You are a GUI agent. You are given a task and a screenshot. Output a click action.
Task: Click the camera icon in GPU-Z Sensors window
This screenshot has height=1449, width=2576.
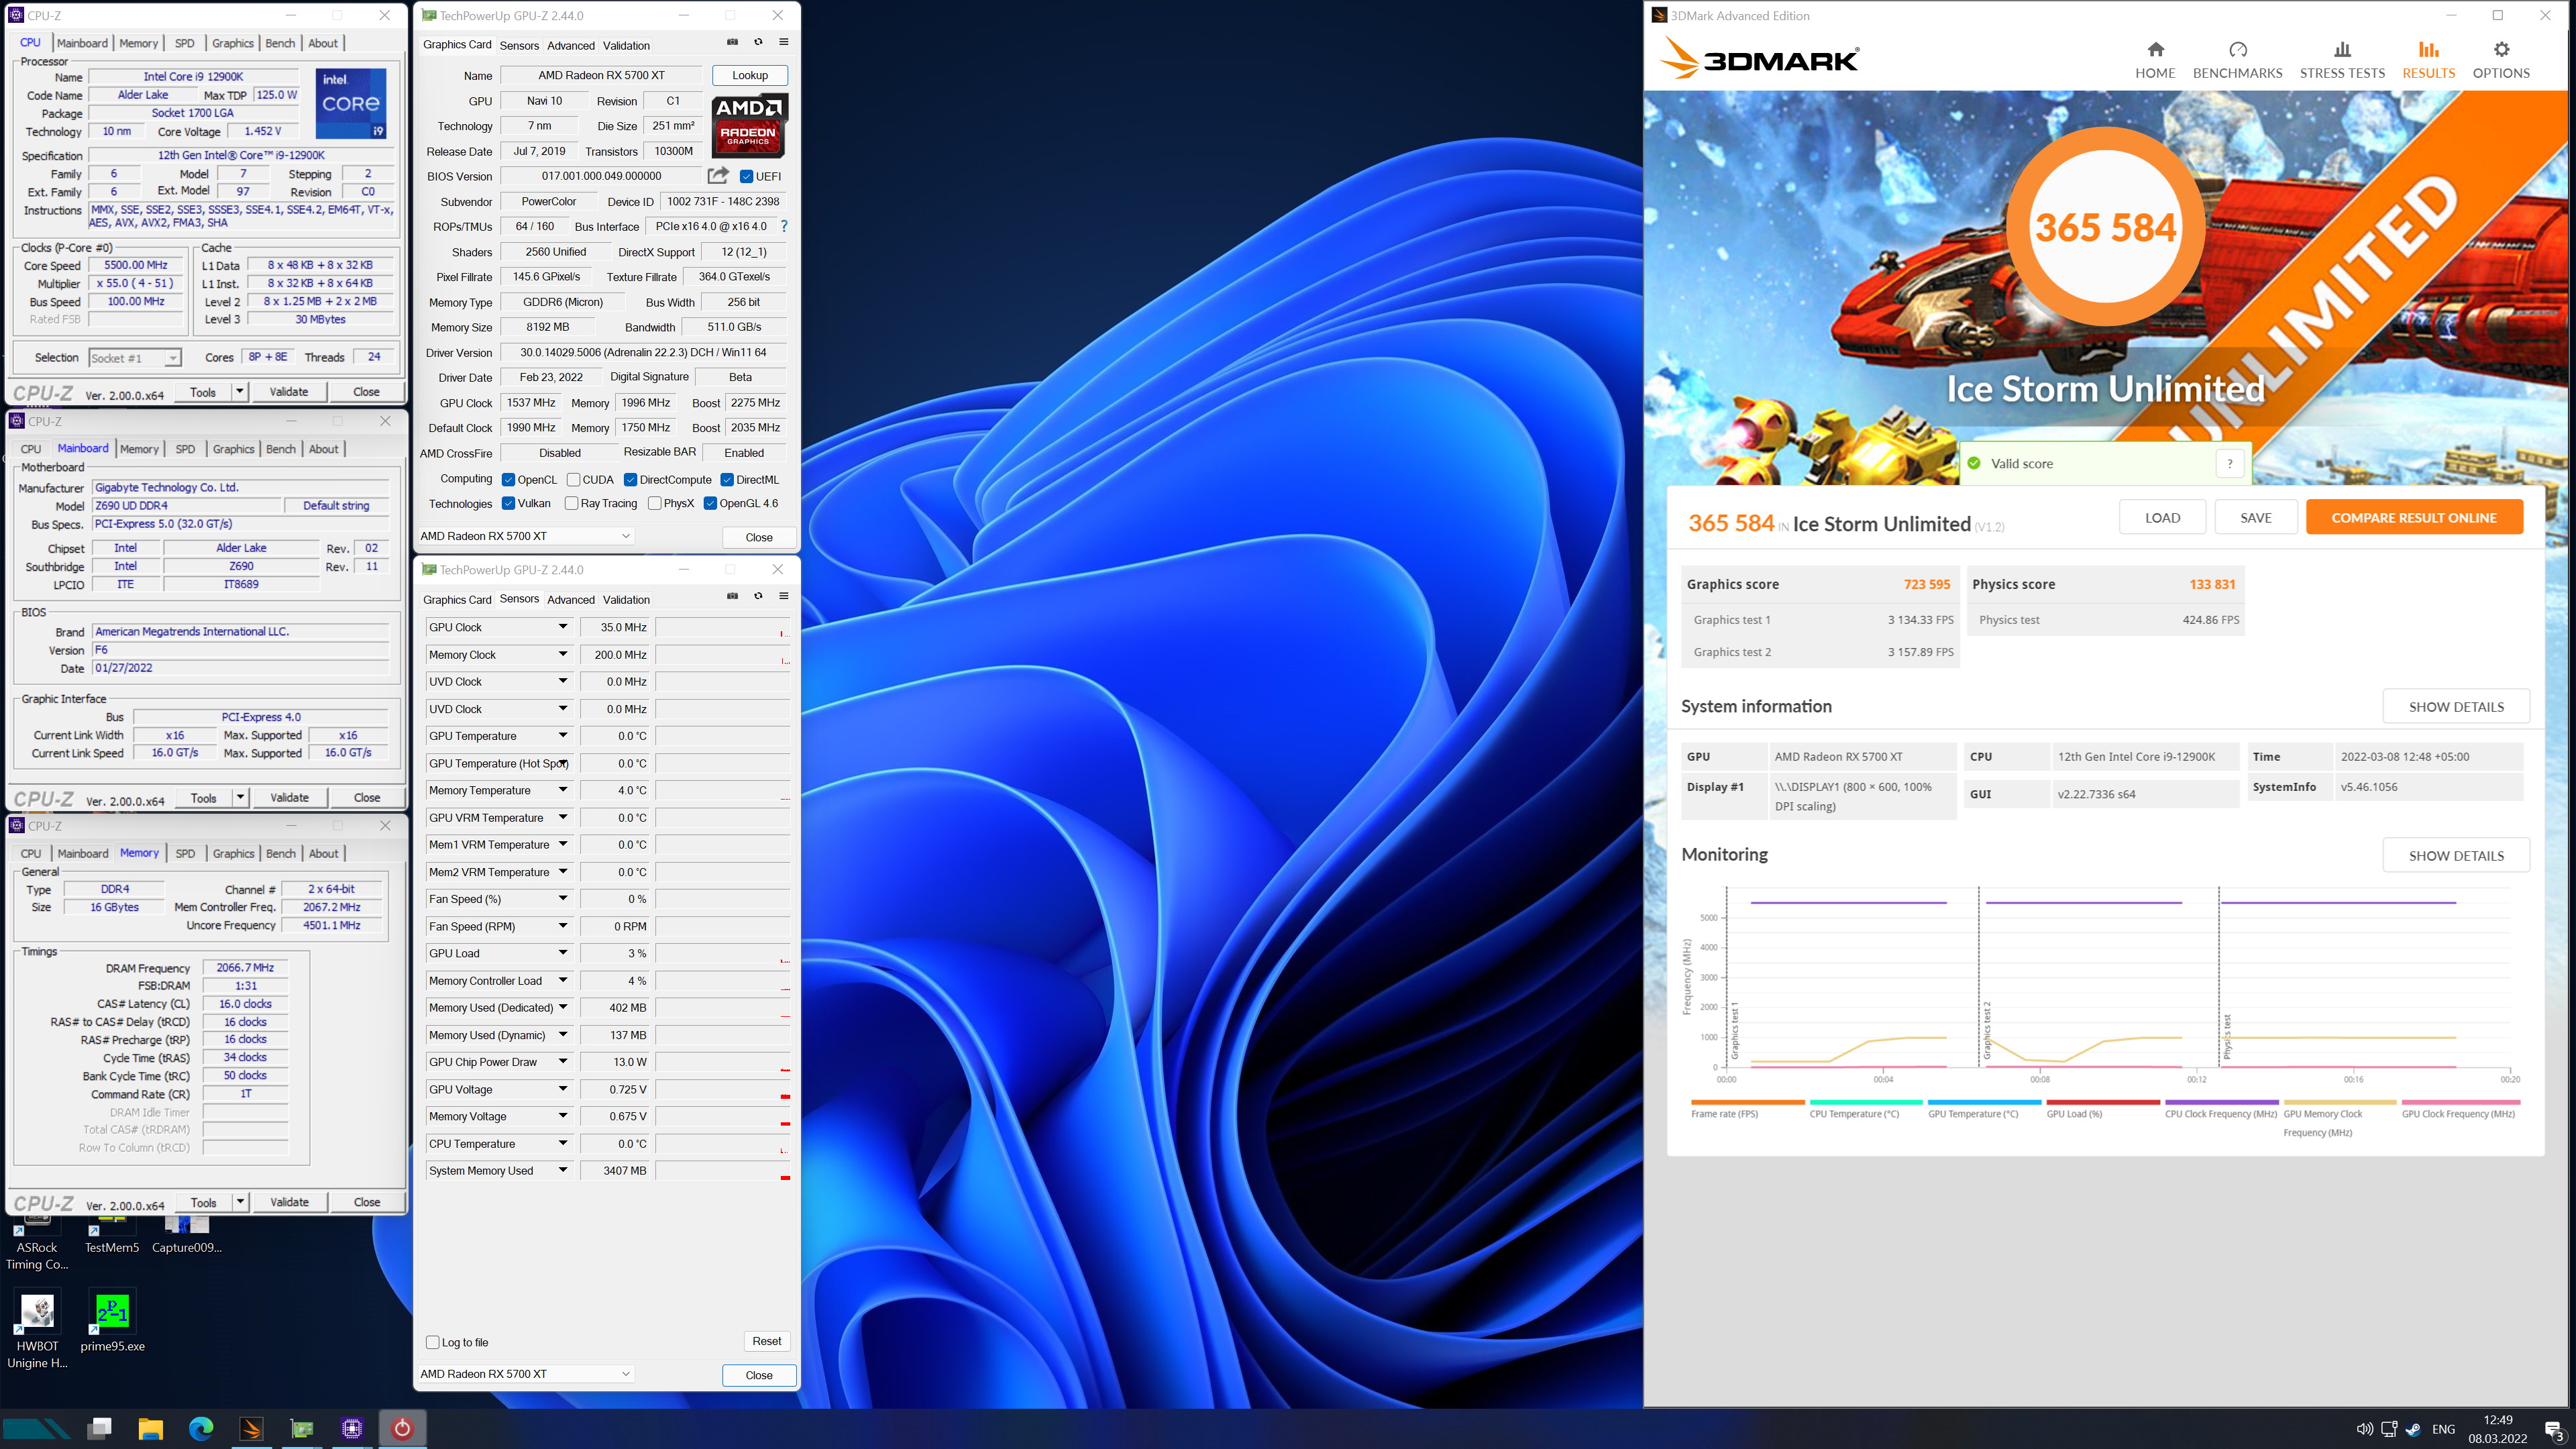732,596
